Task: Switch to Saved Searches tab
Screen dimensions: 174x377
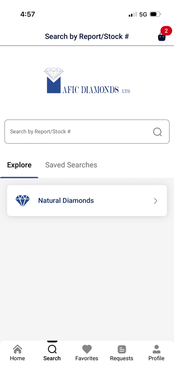Action: [71, 165]
